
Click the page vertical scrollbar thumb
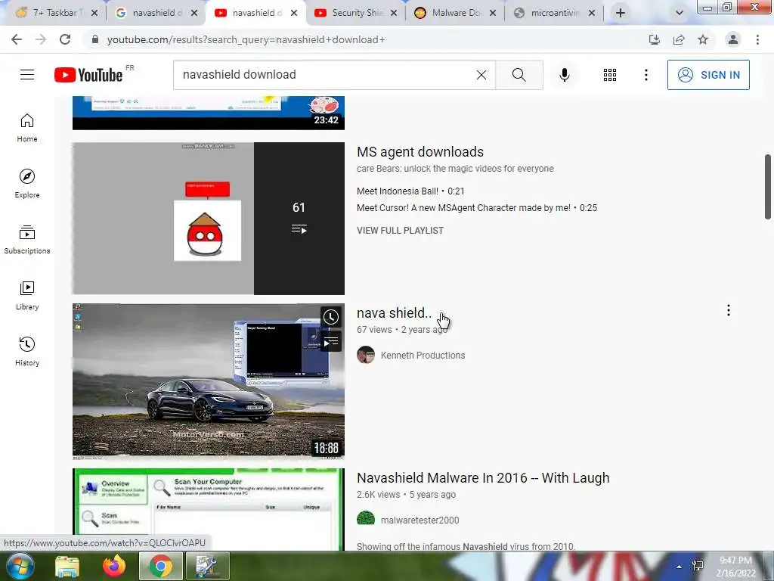pyautogui.click(x=768, y=187)
